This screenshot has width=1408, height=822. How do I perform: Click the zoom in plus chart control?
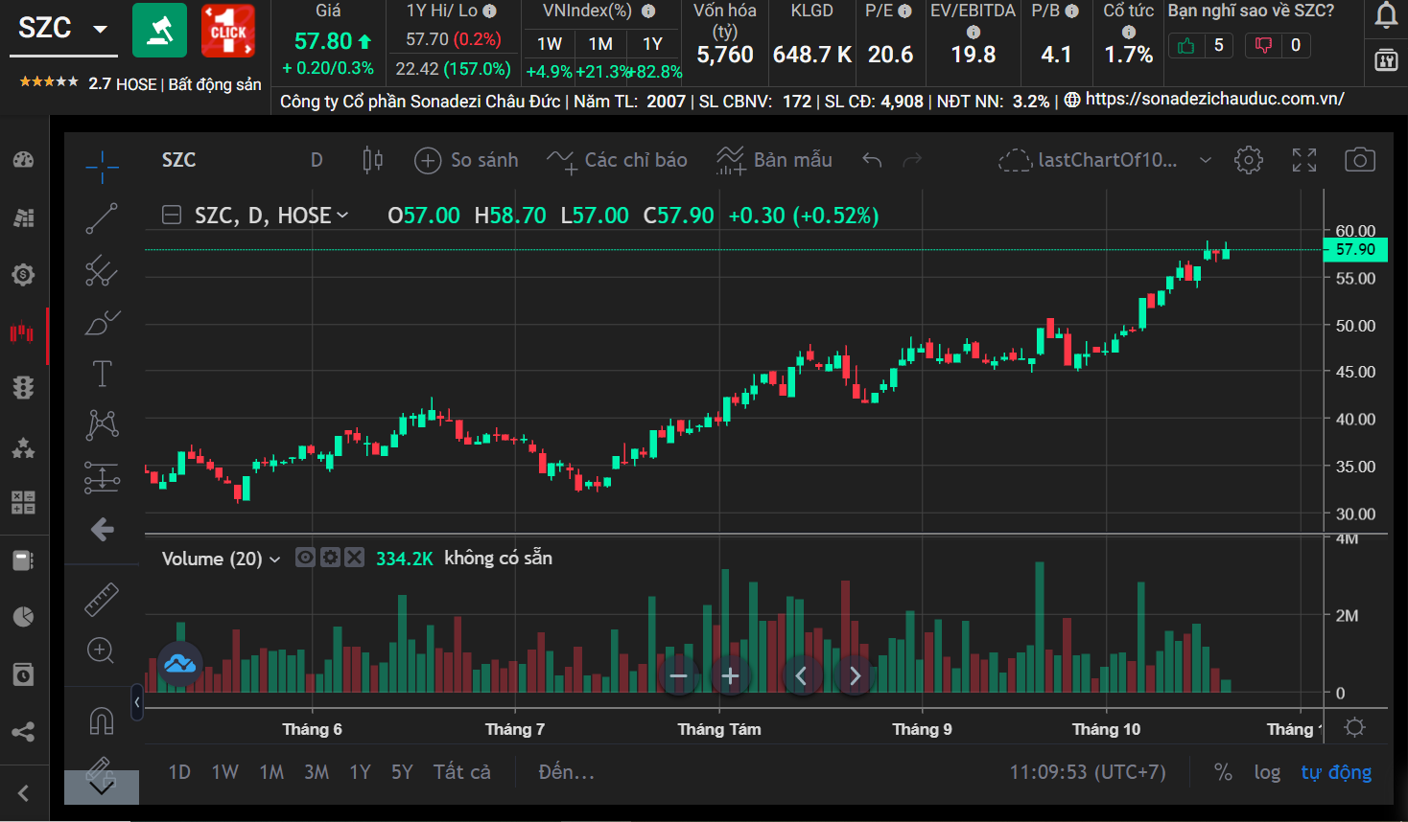coord(730,676)
